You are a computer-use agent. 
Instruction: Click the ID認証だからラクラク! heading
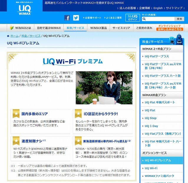[x=101, y=114]
